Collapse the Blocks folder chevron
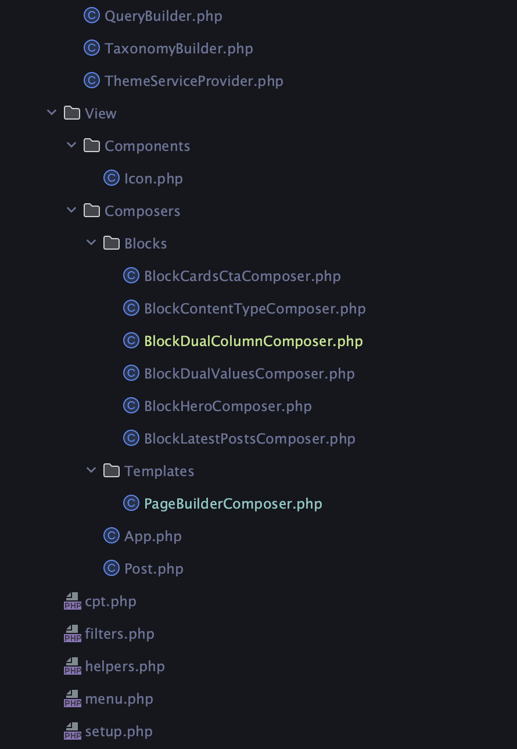 [91, 243]
